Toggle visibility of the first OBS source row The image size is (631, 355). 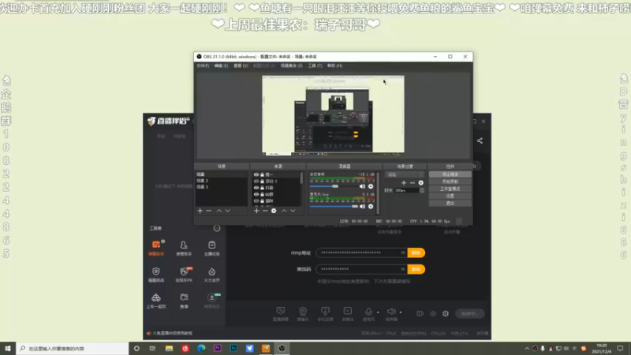[256, 174]
